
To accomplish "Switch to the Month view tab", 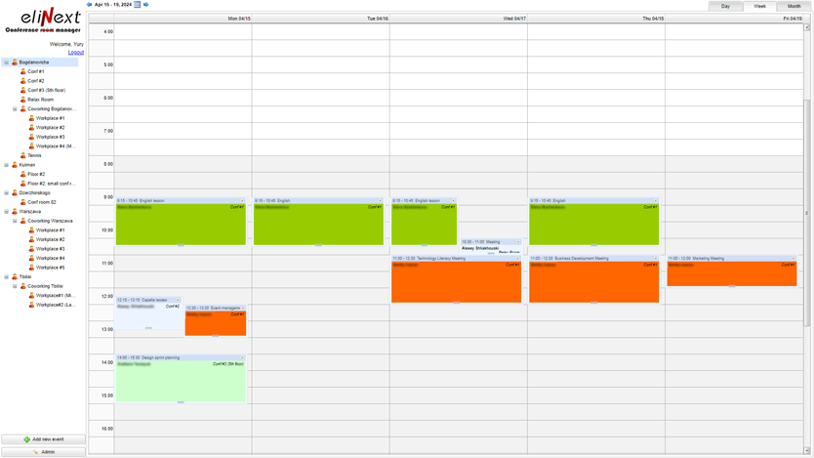I will coord(794,6).
